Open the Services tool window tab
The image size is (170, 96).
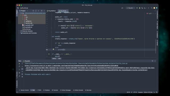click(88, 90)
